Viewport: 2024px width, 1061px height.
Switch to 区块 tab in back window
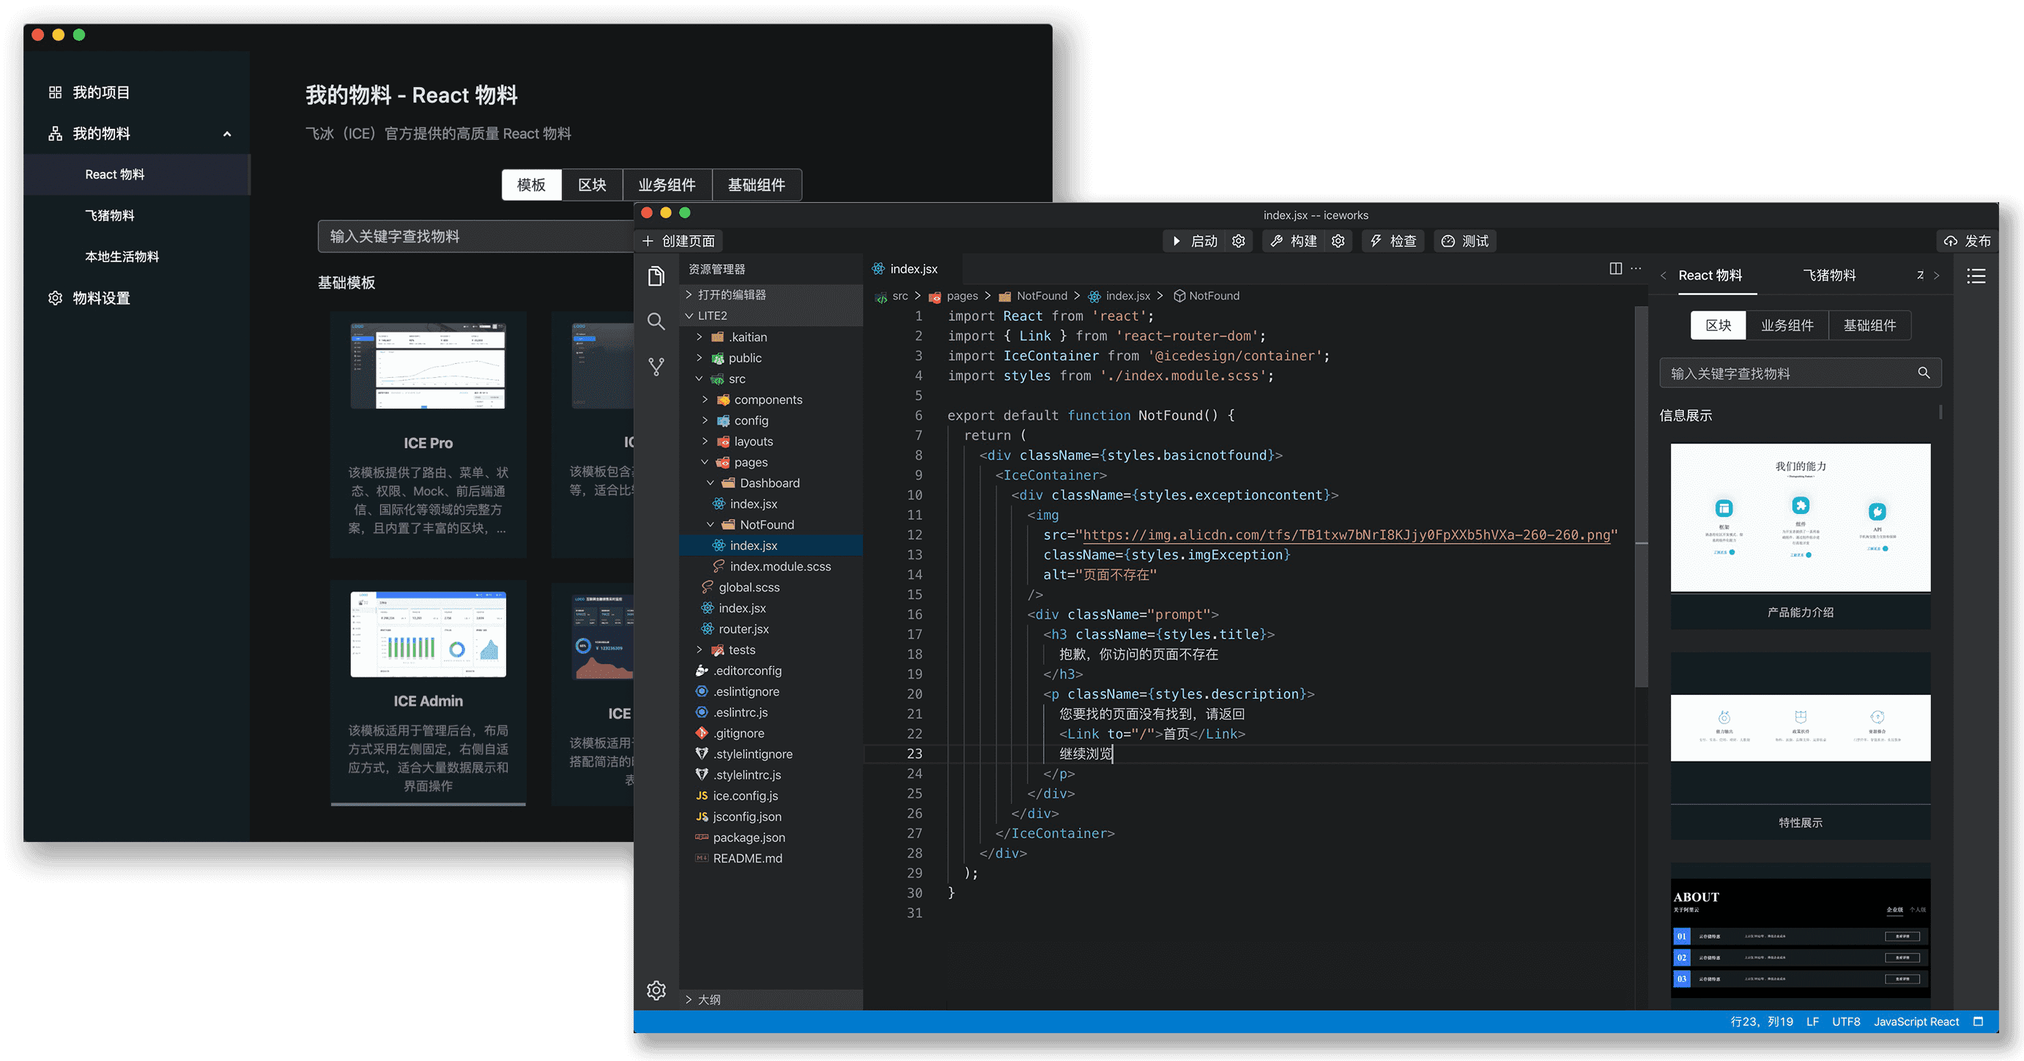click(x=593, y=185)
